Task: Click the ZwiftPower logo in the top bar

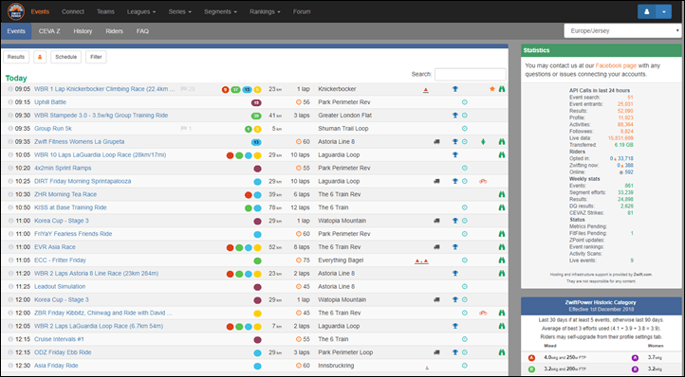Action: tap(15, 11)
